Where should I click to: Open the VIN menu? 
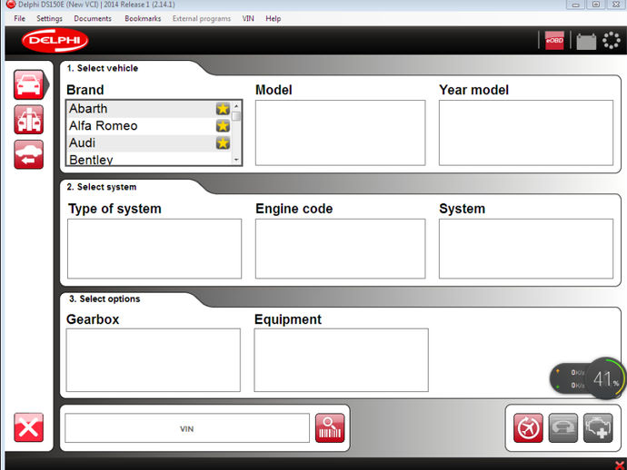coord(248,18)
